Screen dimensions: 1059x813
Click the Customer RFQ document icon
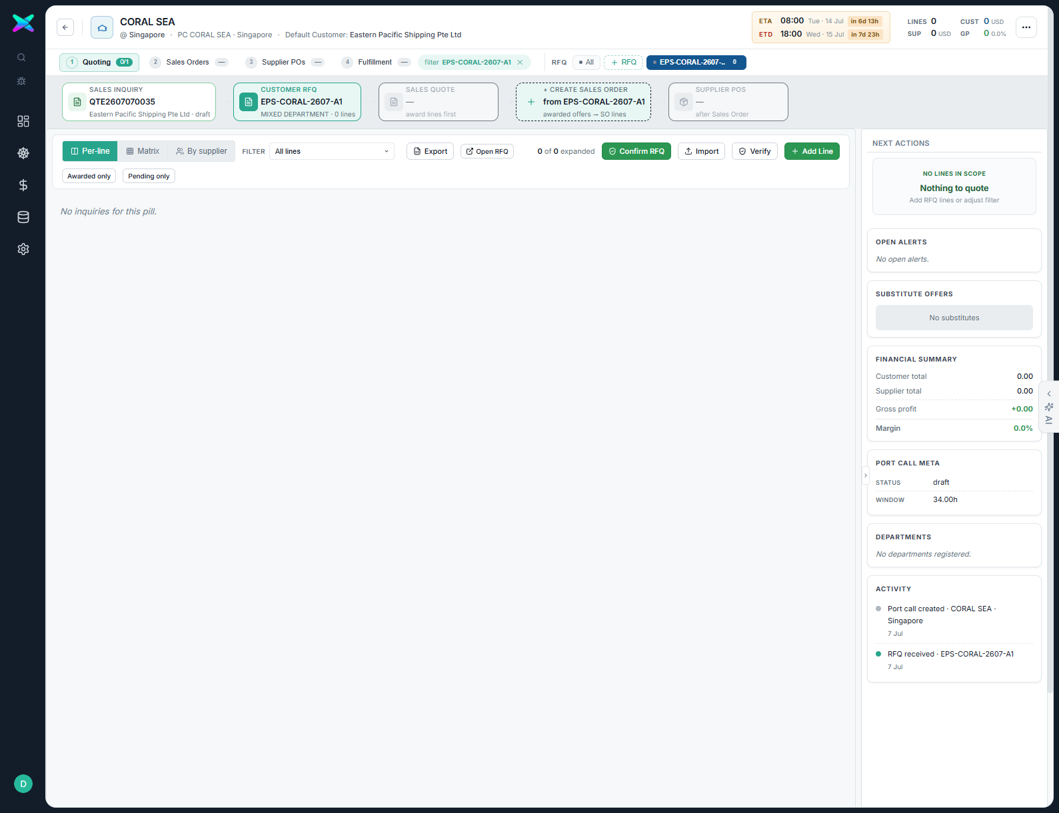click(249, 102)
